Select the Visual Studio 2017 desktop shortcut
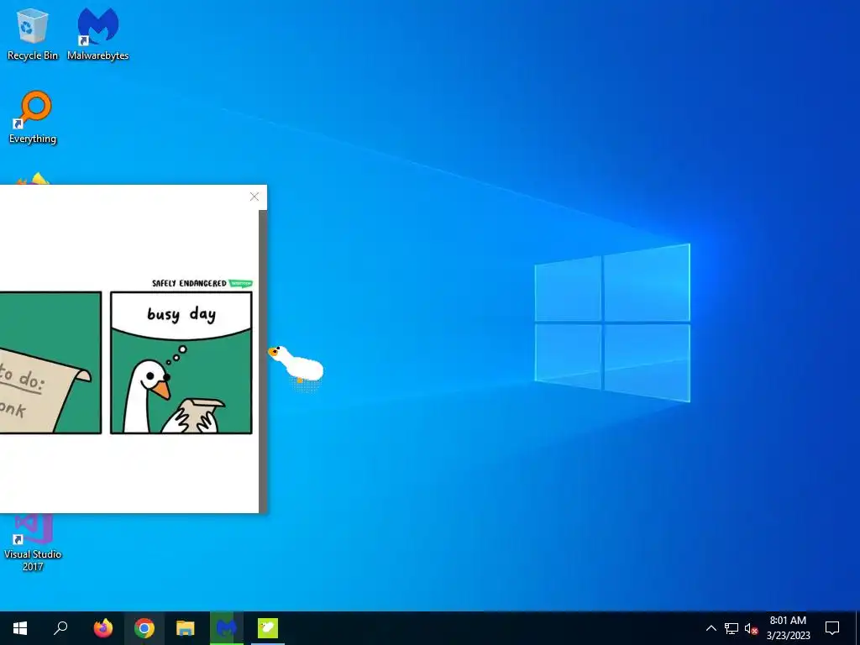The image size is (860, 645). pos(33,543)
